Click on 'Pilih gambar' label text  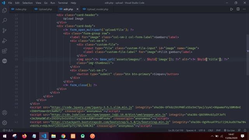coord(169,52)
